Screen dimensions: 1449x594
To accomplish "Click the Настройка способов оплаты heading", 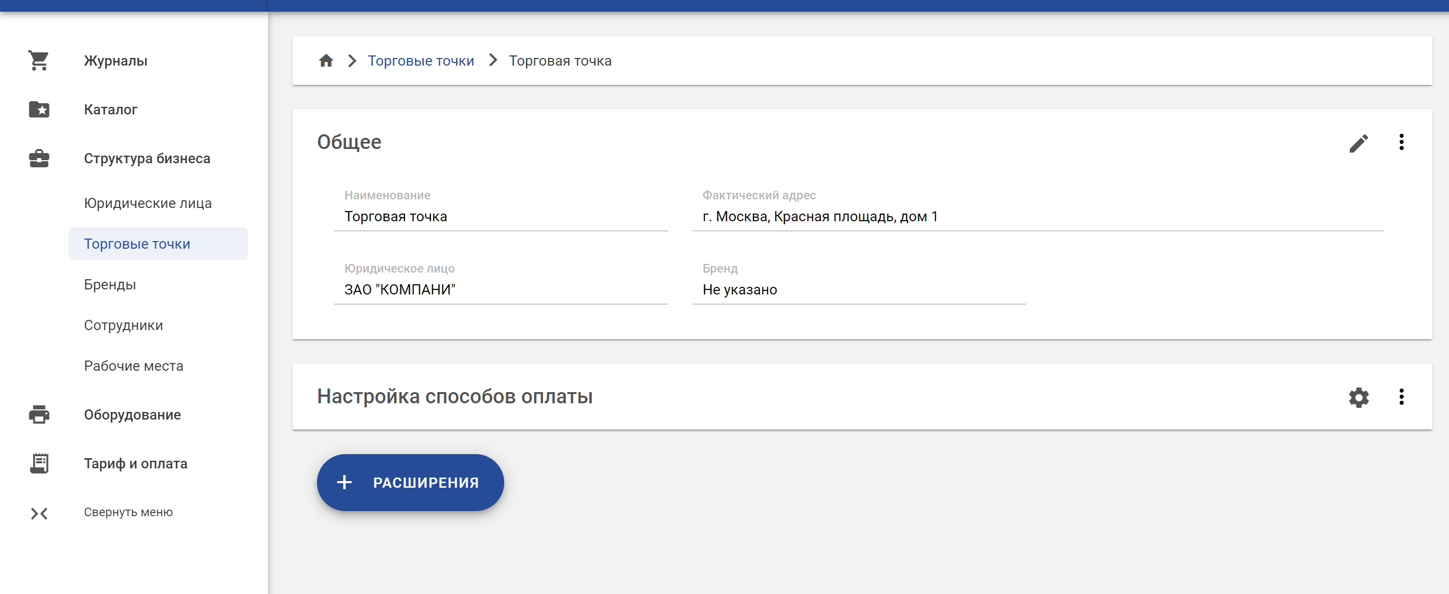I will point(454,397).
